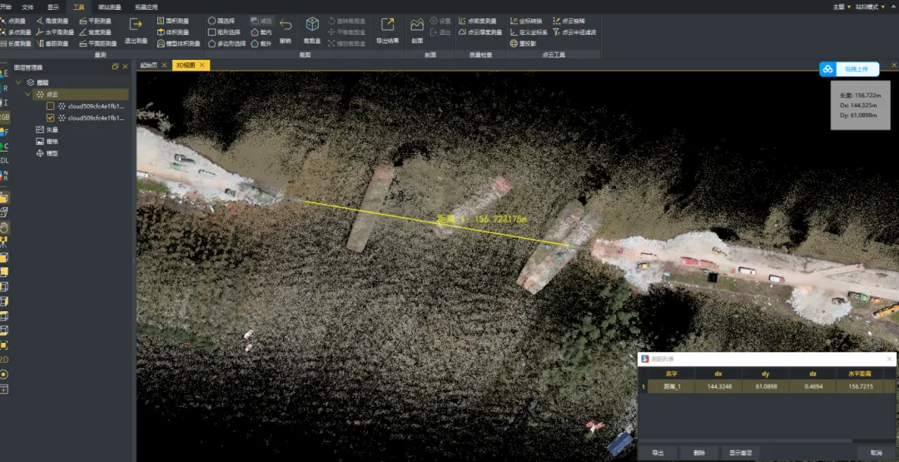
Task: Uncheck the second checked cloud layer
Action: (x=51, y=118)
